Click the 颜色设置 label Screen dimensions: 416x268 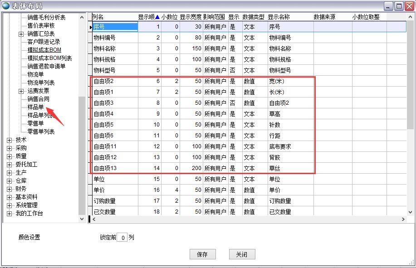click(29, 238)
